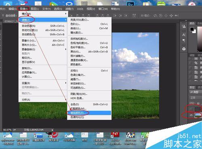
Task: Expand the 模式(M) submenu arrow
Action: (x=66, y=14)
